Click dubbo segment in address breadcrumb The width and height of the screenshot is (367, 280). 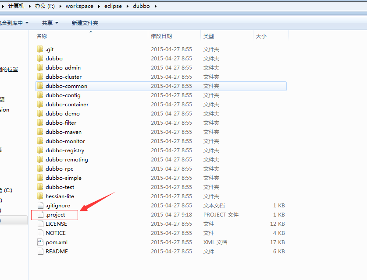click(141, 6)
